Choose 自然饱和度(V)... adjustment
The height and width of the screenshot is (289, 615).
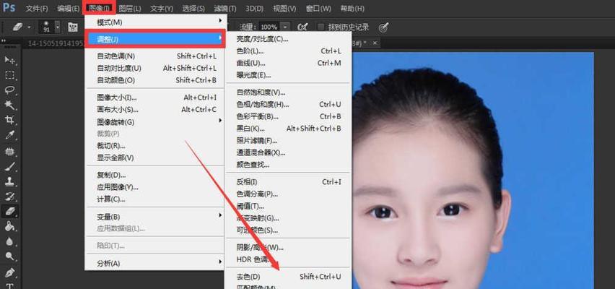[x=289, y=92]
